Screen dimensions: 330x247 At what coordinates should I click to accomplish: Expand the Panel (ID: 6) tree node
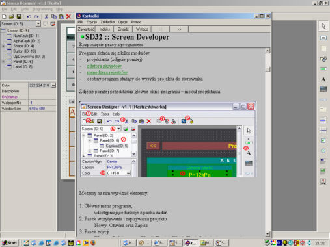[3, 62]
